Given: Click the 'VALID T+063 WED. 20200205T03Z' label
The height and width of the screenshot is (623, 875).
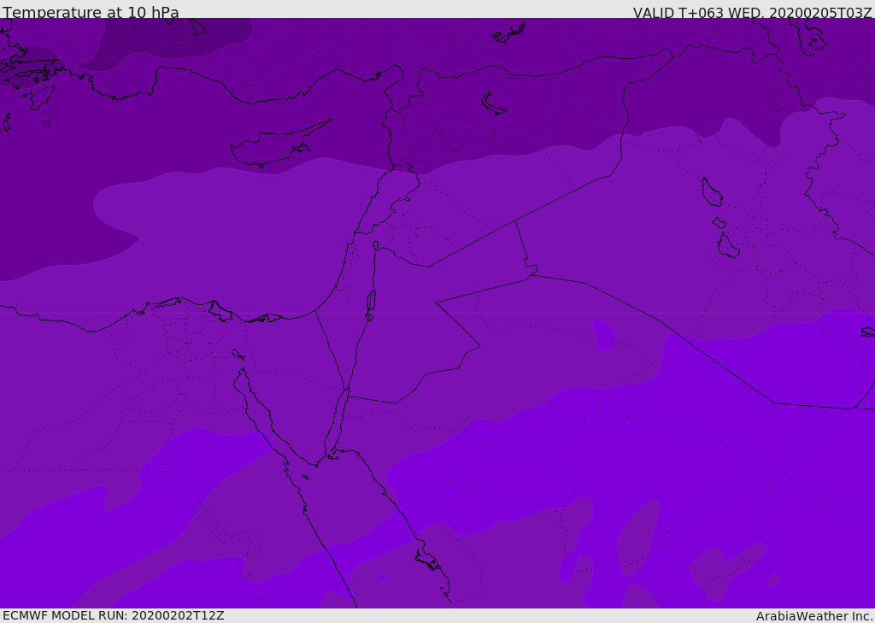Looking at the screenshot, I should pos(752,12).
